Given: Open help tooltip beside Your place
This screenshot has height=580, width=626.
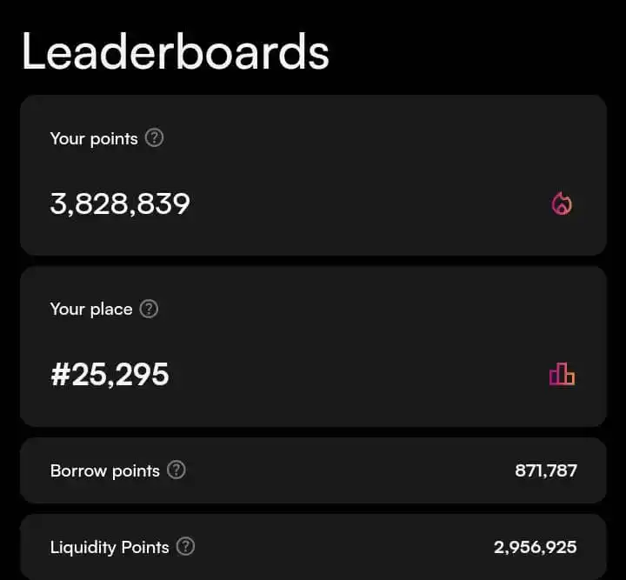Looking at the screenshot, I should click(x=149, y=309).
